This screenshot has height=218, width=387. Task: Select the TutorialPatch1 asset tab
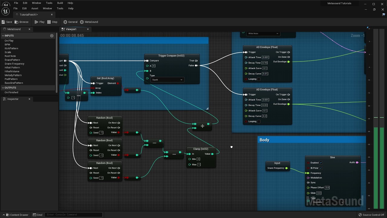click(29, 15)
